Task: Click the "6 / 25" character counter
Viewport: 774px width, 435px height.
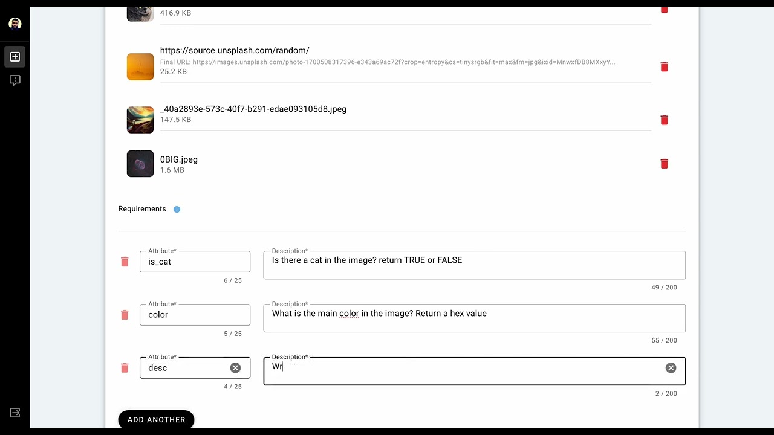Action: (233, 280)
